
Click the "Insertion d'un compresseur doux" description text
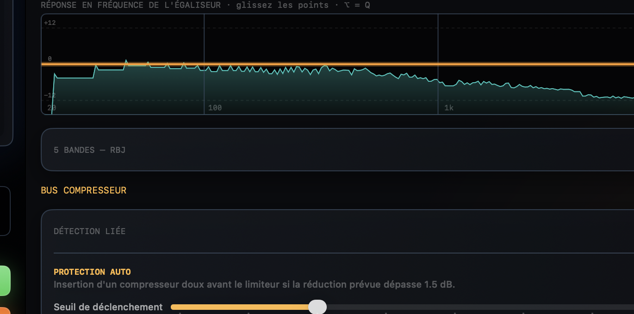pyautogui.click(x=254, y=284)
